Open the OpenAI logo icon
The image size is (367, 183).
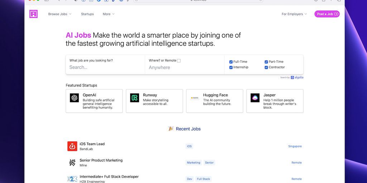[74, 98]
